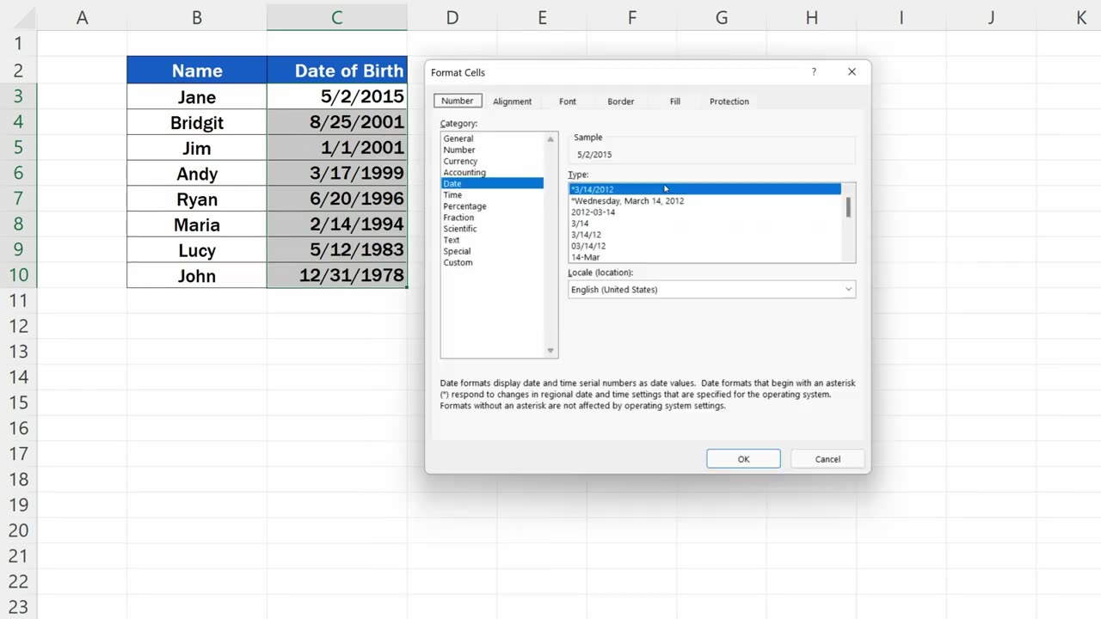
Task: Select row 15 header
Action: coord(18,402)
